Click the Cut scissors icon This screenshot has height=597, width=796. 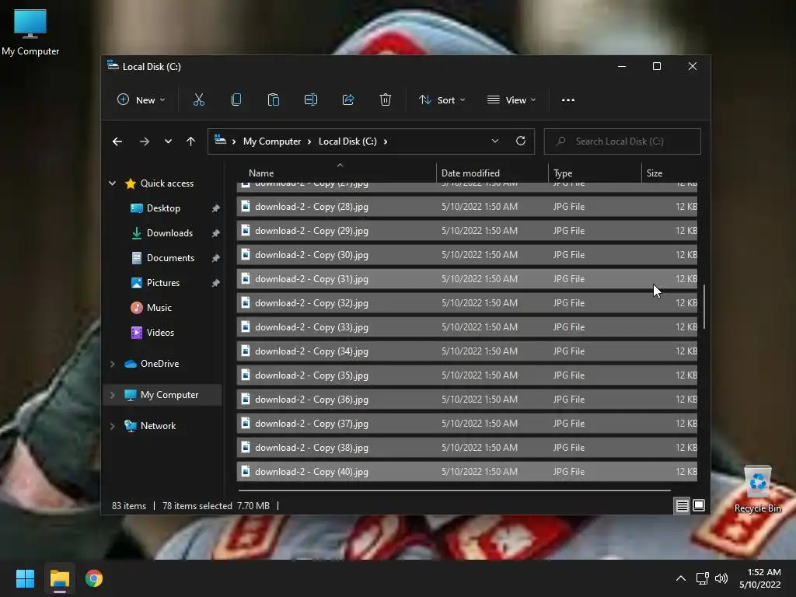(198, 100)
